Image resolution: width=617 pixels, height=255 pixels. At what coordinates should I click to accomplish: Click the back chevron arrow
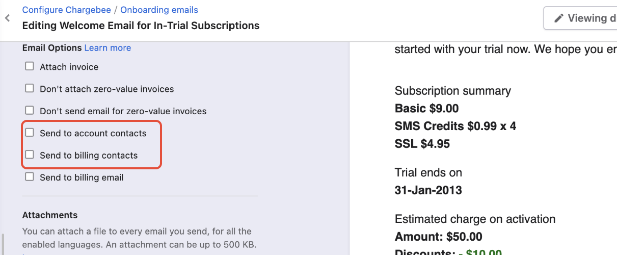7,18
